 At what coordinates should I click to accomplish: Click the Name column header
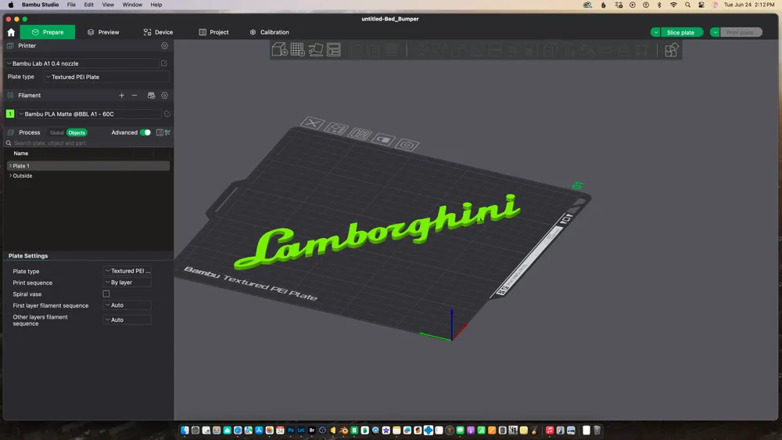pyautogui.click(x=21, y=153)
